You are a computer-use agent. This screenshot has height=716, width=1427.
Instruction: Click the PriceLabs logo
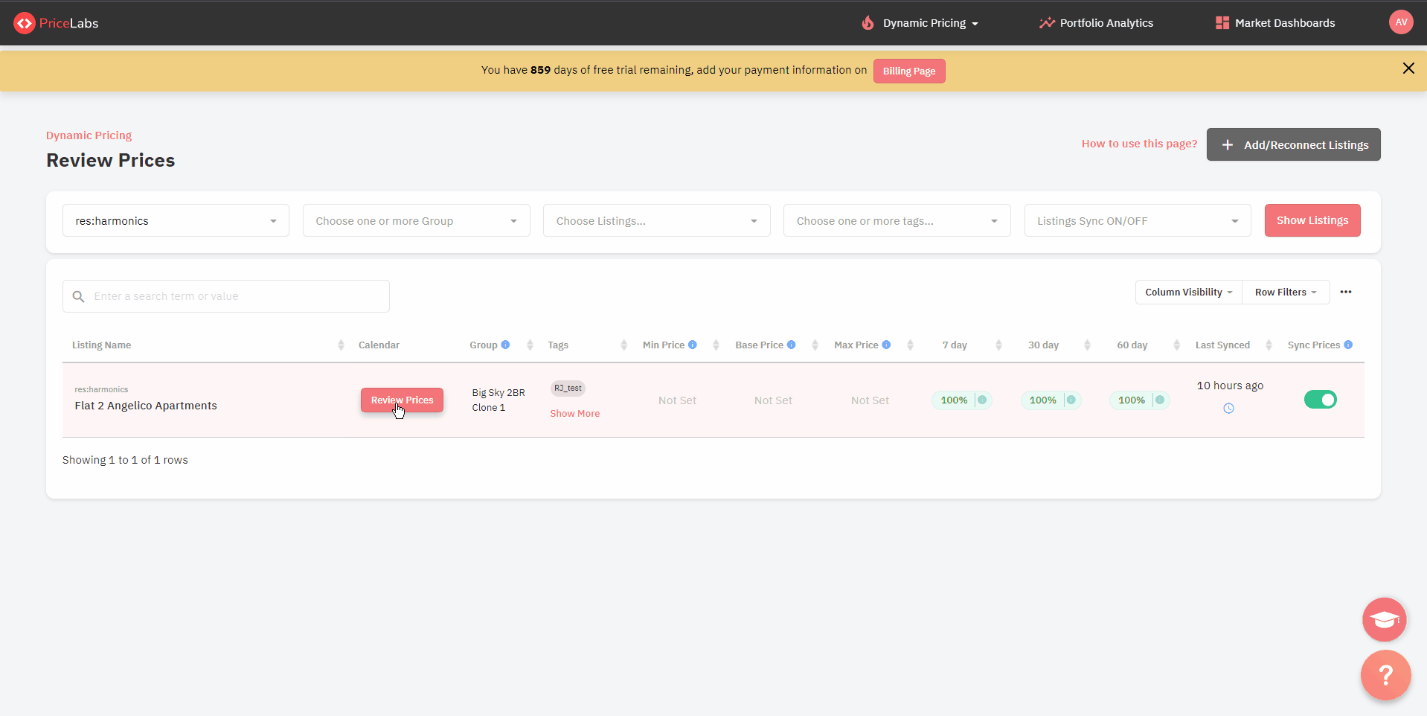pos(56,23)
